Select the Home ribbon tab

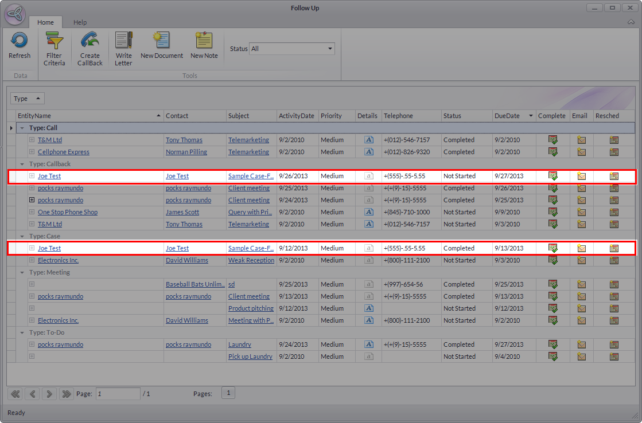pyautogui.click(x=45, y=22)
